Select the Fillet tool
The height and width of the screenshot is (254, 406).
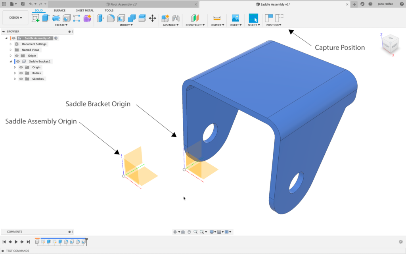click(111, 18)
